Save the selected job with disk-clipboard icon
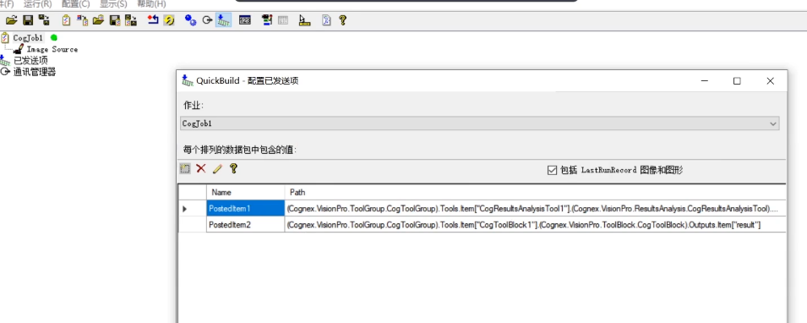The image size is (807, 323). pyautogui.click(x=115, y=20)
